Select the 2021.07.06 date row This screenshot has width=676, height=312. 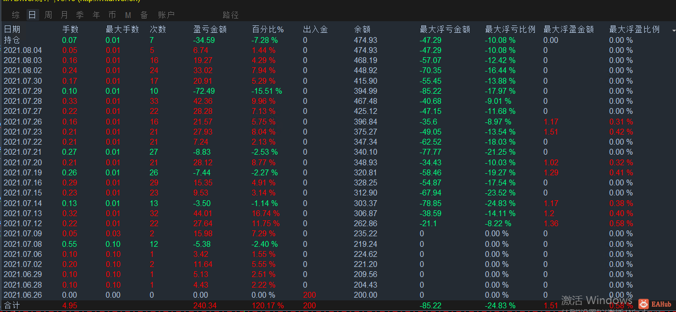[338, 254]
